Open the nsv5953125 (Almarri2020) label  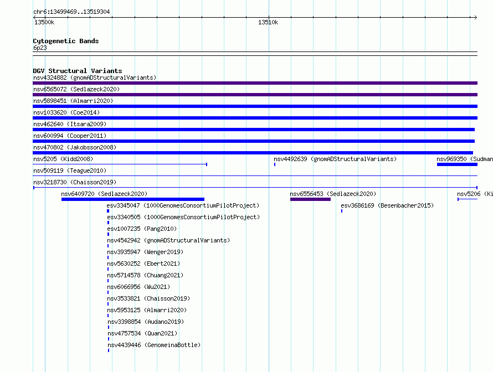(147, 310)
